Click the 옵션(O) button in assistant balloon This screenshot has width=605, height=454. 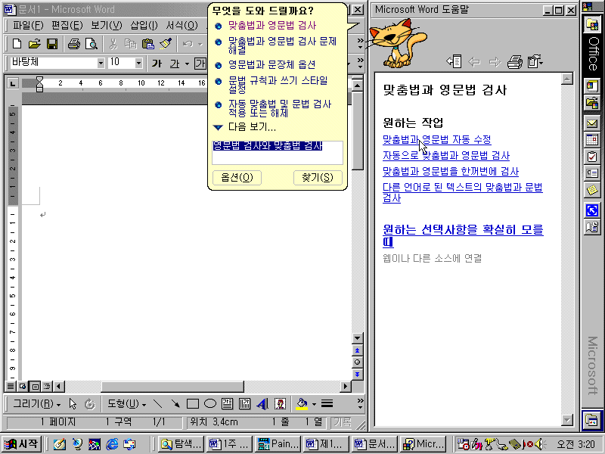[x=237, y=178]
